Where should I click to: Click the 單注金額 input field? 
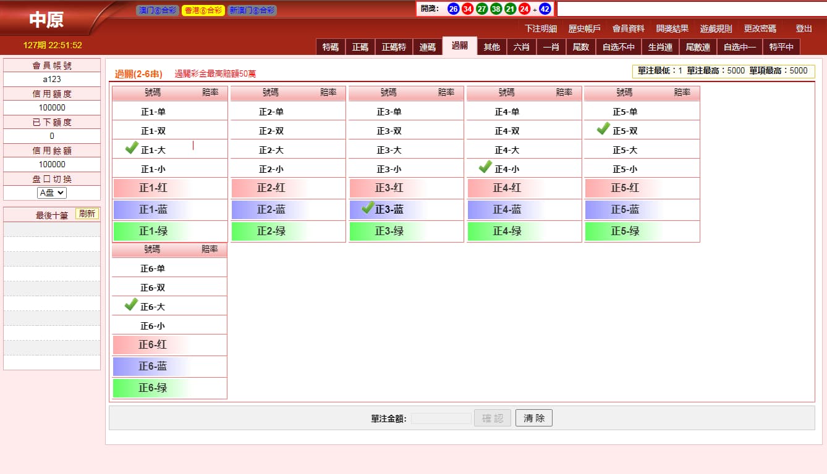click(x=441, y=418)
